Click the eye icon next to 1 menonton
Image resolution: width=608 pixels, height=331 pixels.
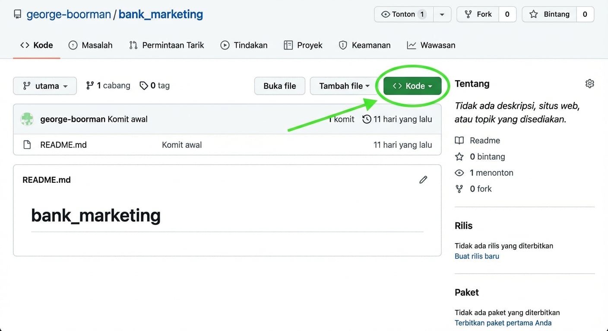click(x=459, y=173)
